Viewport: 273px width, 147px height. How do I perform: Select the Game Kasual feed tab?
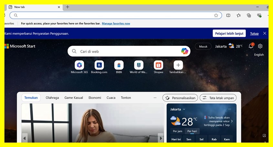coord(74,98)
